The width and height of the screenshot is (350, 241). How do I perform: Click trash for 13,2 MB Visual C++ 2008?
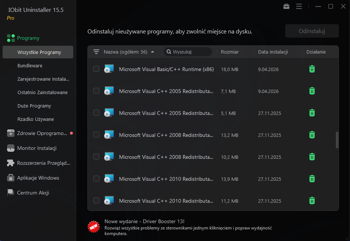coord(312,135)
